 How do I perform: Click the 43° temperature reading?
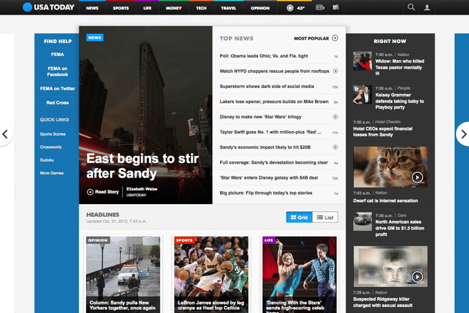pos(300,8)
